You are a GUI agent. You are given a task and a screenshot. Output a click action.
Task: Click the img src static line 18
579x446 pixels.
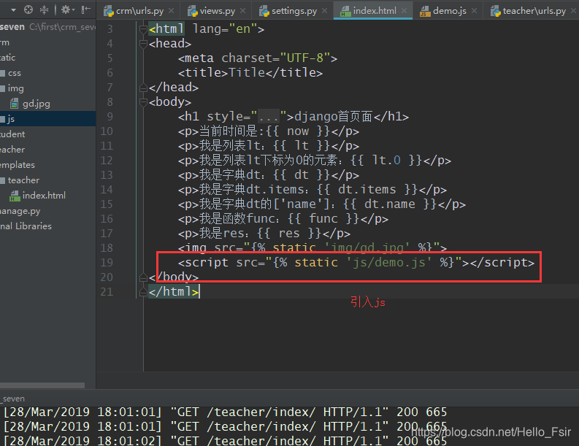tap(312, 247)
